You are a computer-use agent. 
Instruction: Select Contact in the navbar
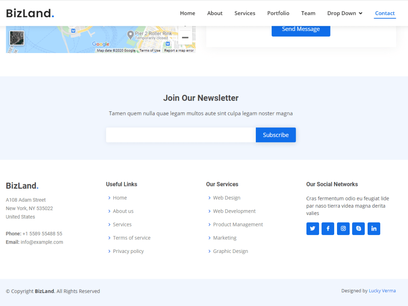385,13
